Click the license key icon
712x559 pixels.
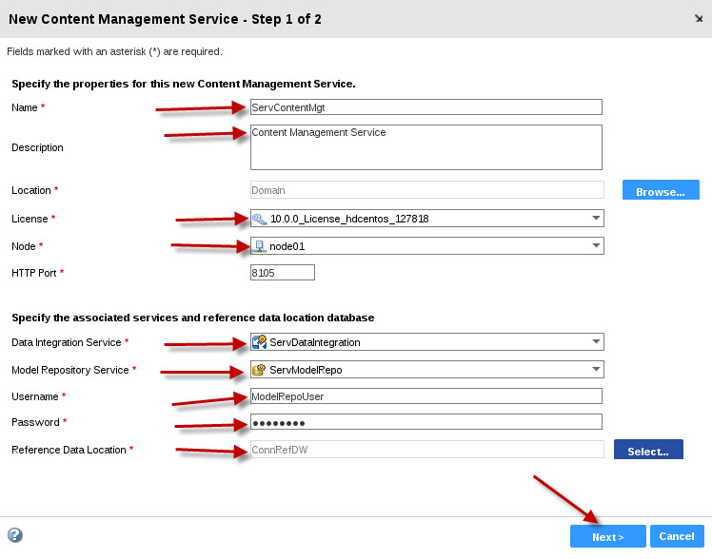[259, 219]
